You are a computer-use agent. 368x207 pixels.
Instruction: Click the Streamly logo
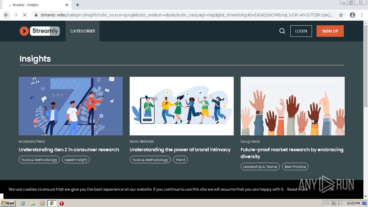coord(40,31)
